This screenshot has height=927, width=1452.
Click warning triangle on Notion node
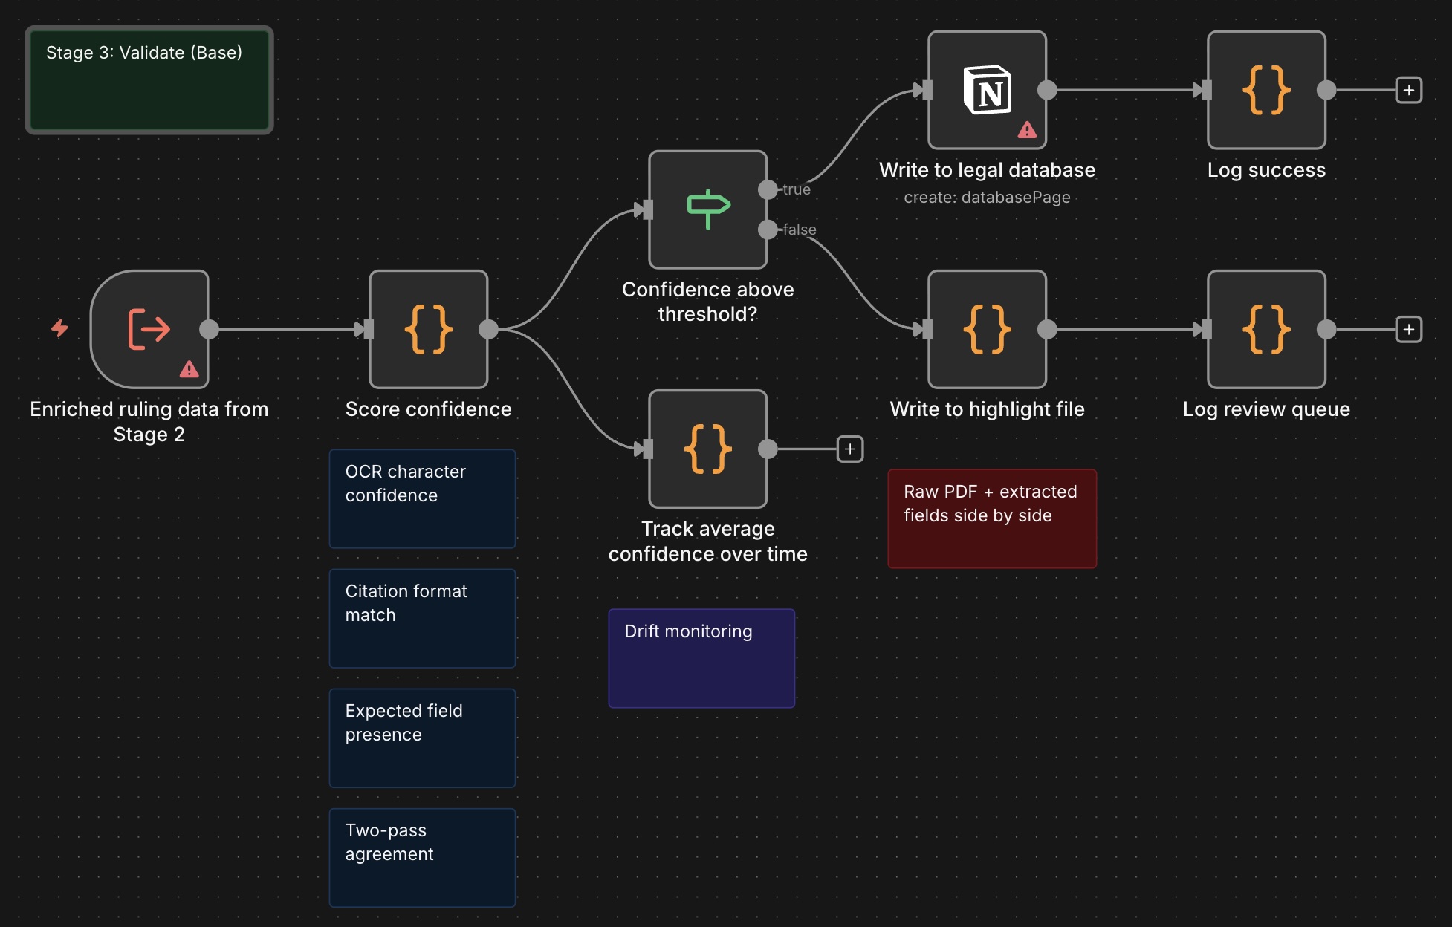(1027, 130)
